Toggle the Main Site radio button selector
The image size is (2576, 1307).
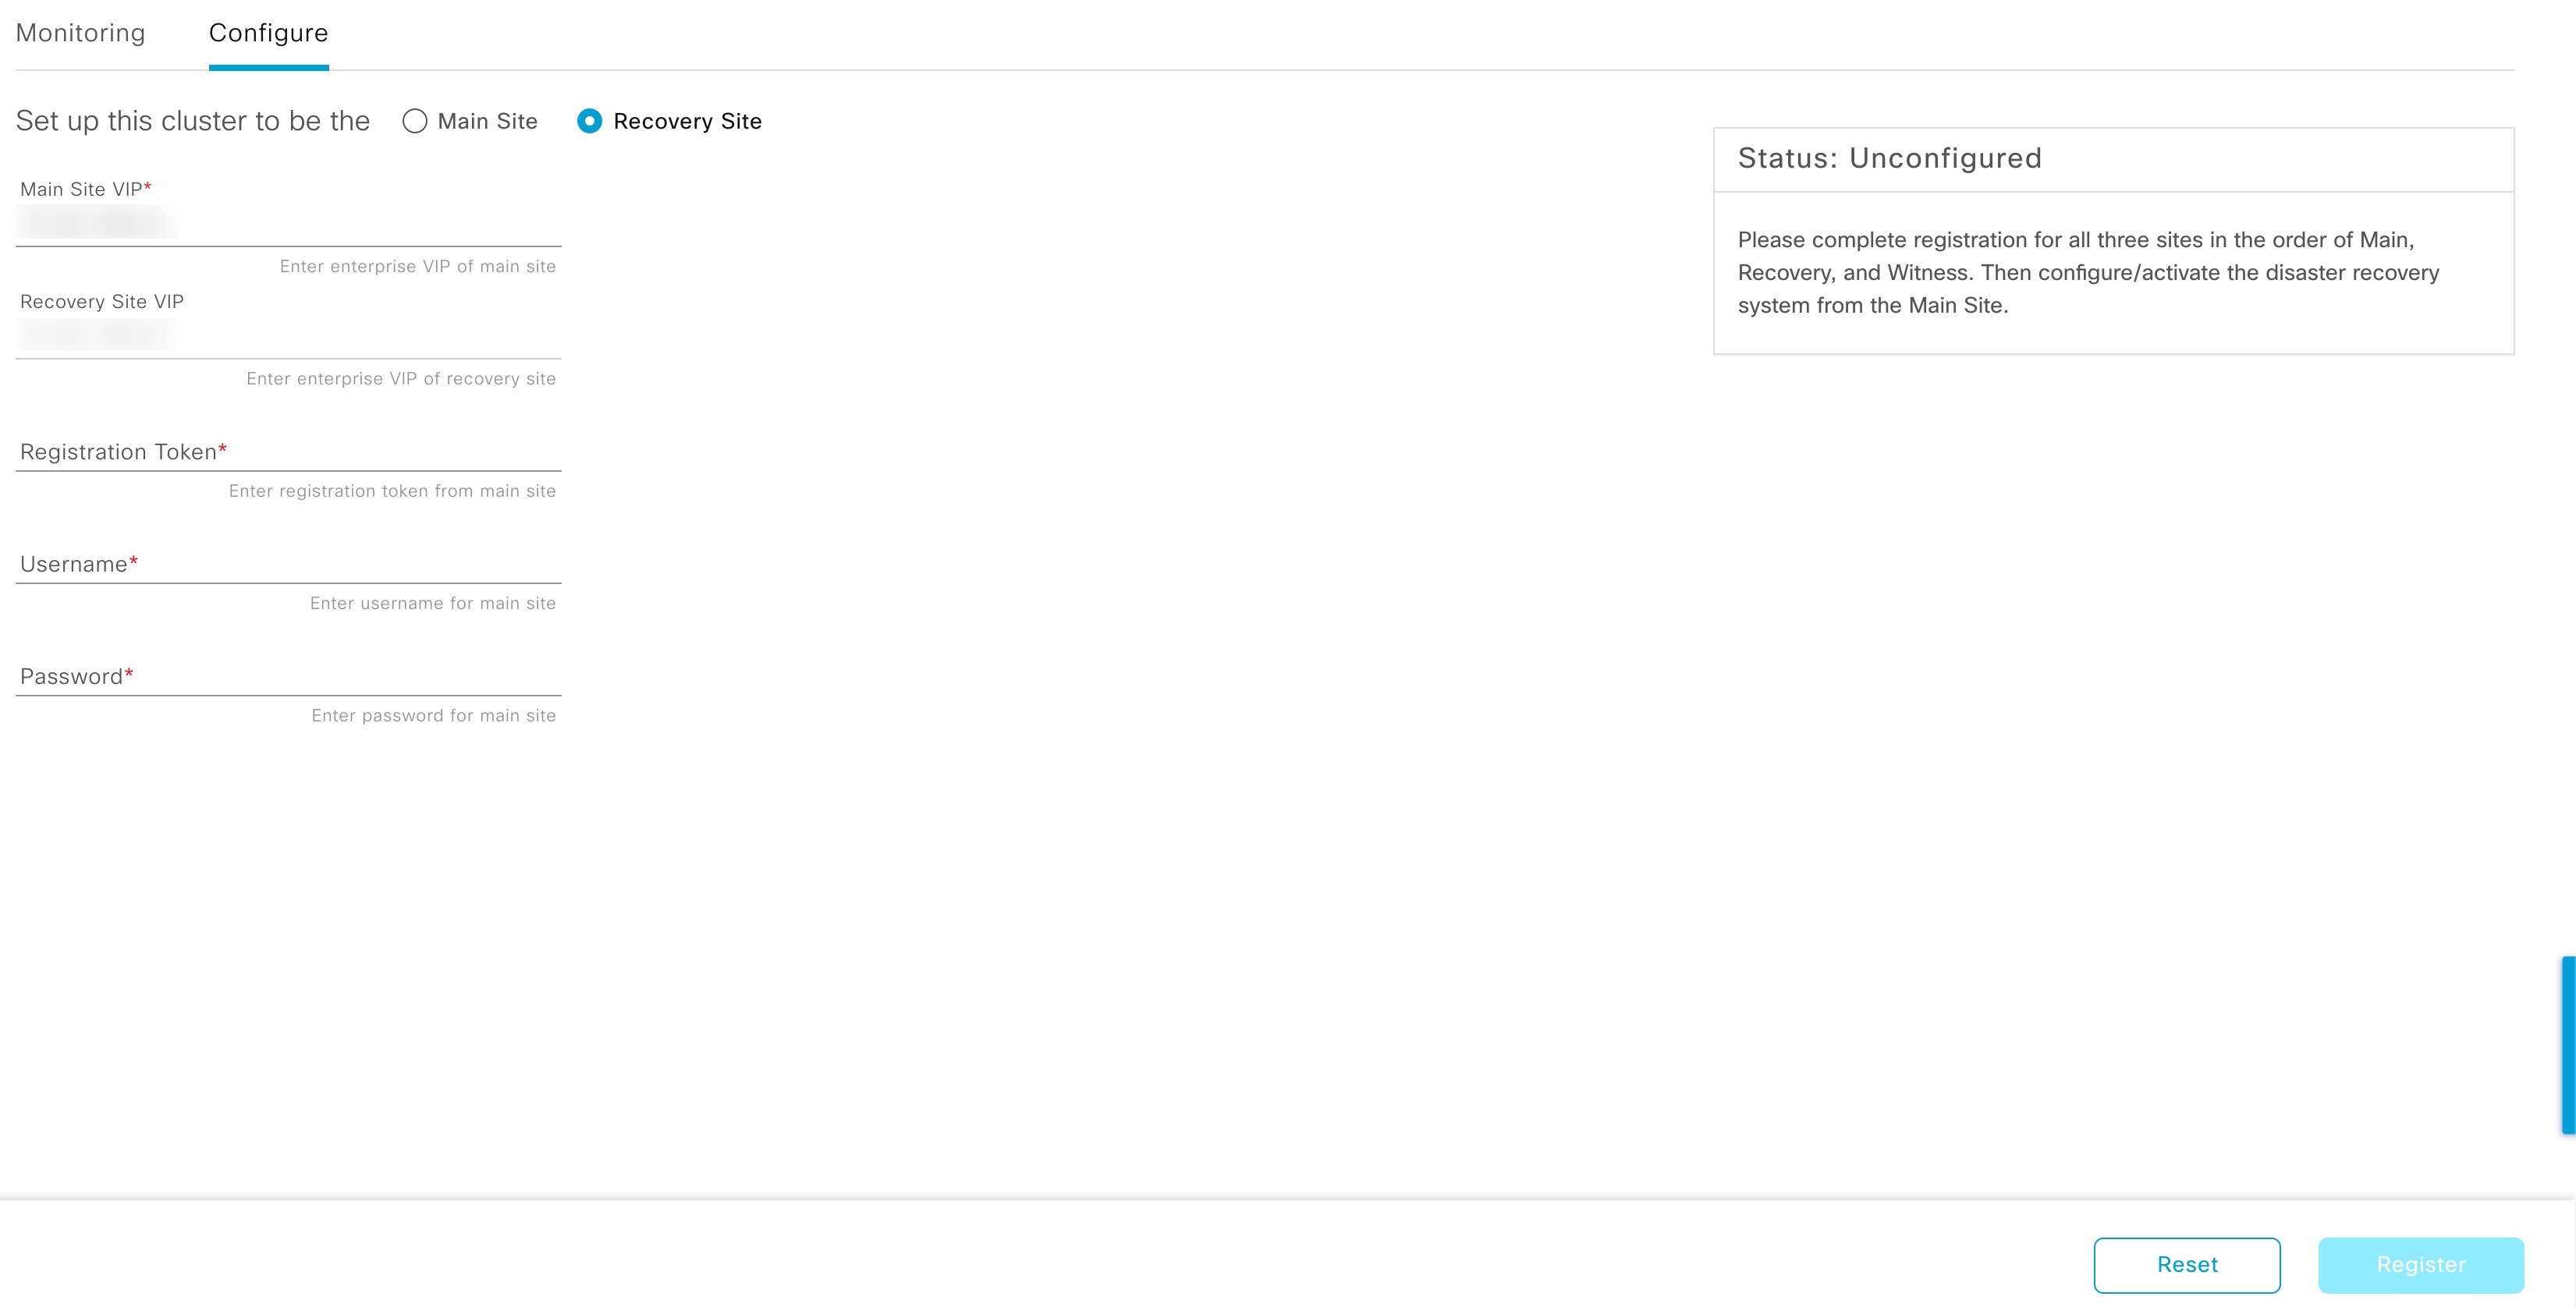coord(413,120)
